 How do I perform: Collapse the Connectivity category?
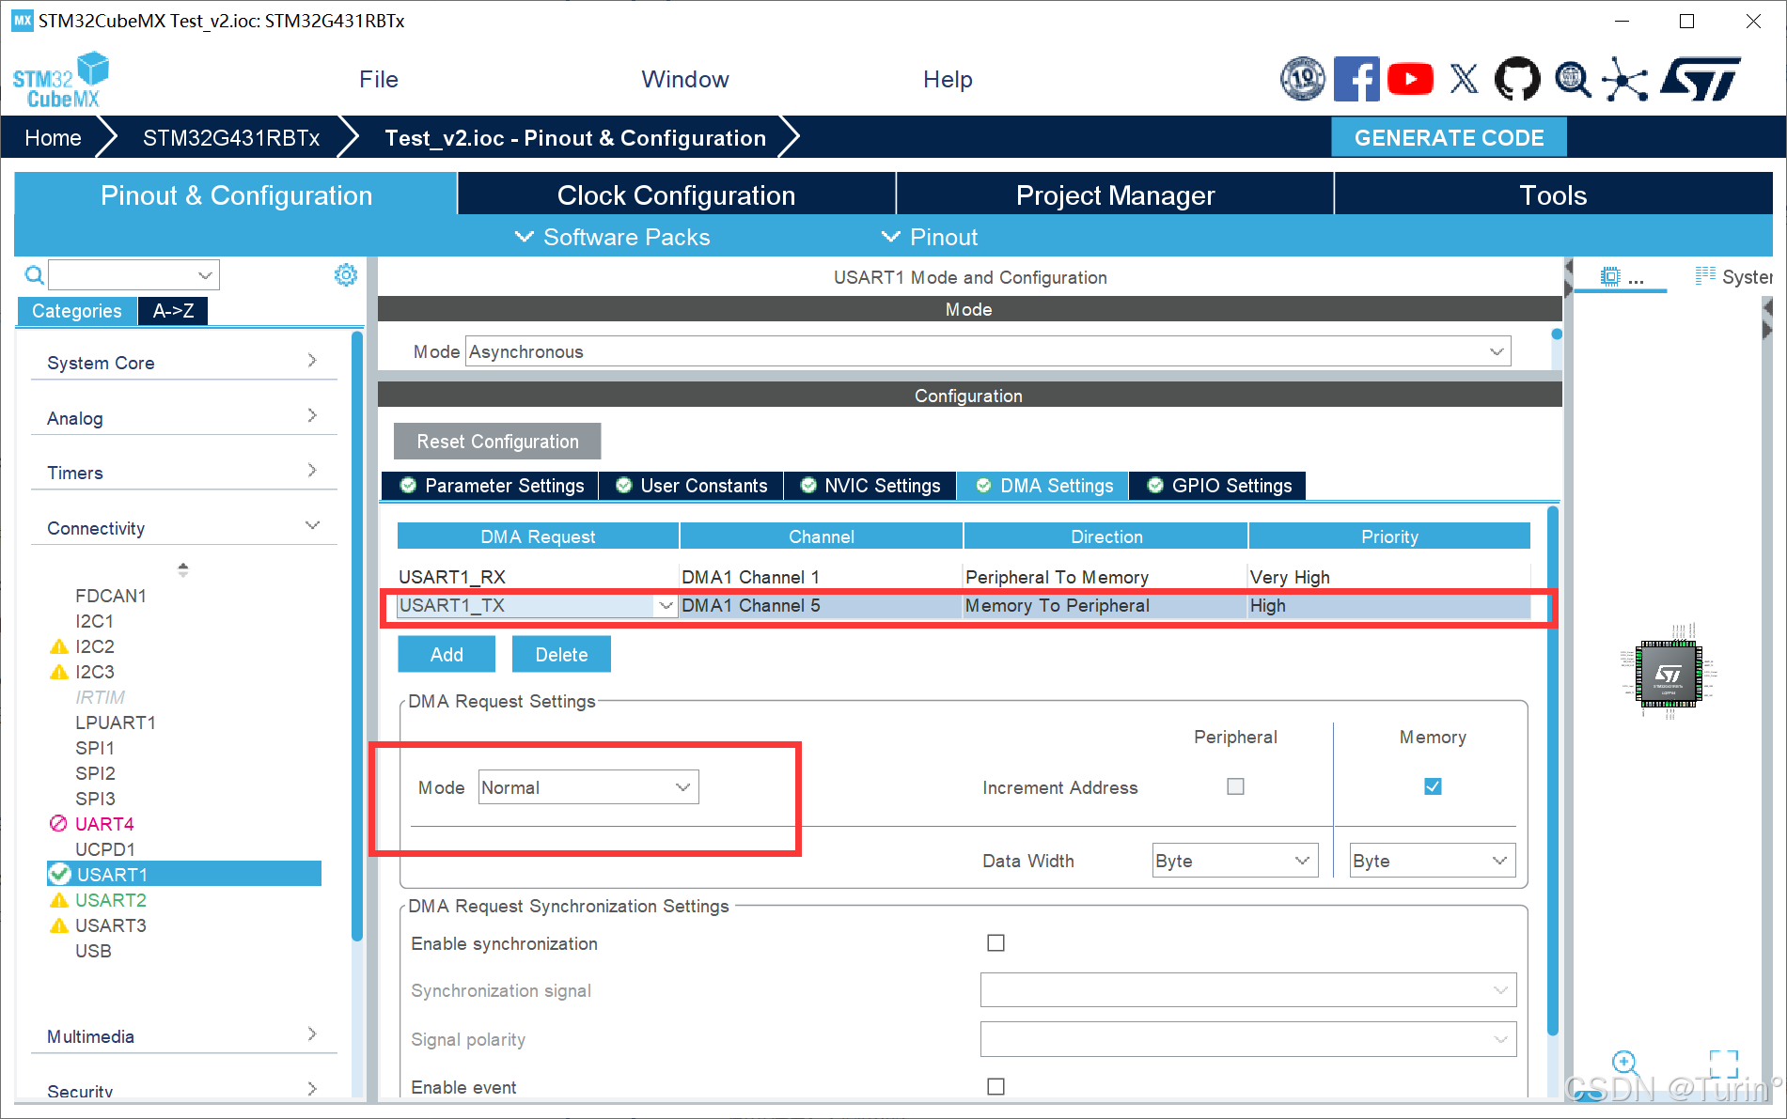pos(183,528)
